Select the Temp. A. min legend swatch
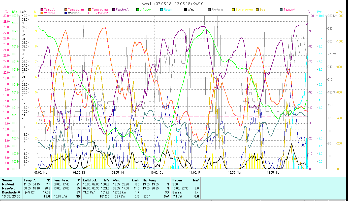348x201 pixels. 66,10
